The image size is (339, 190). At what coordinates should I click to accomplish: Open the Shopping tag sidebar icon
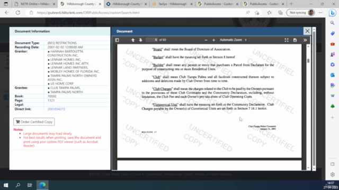click(333, 33)
